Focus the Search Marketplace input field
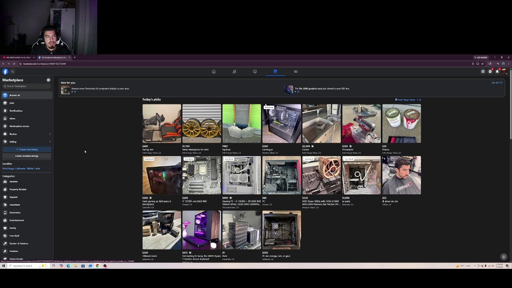This screenshot has height=288, width=512. pyautogui.click(x=27, y=86)
